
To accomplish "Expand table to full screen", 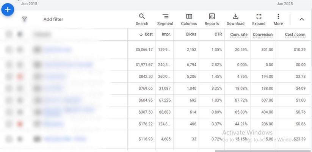I will click(259, 19).
